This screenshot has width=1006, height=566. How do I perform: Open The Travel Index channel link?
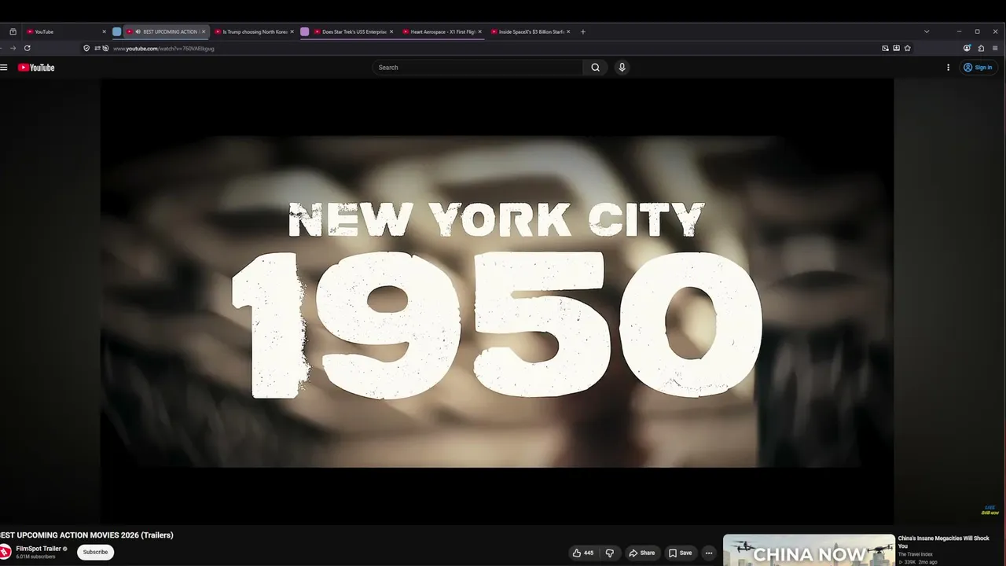click(x=916, y=554)
